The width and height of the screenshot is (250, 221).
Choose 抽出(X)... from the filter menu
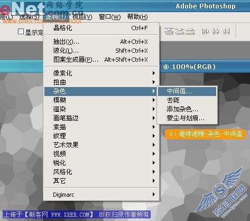[101, 42]
